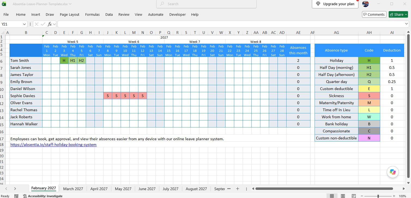This screenshot has width=411, height=198.
Task: Click the horizontal scrollbar thumb
Action: pos(324,189)
